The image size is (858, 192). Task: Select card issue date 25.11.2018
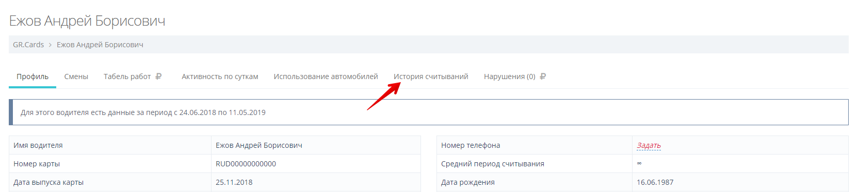[x=234, y=182]
